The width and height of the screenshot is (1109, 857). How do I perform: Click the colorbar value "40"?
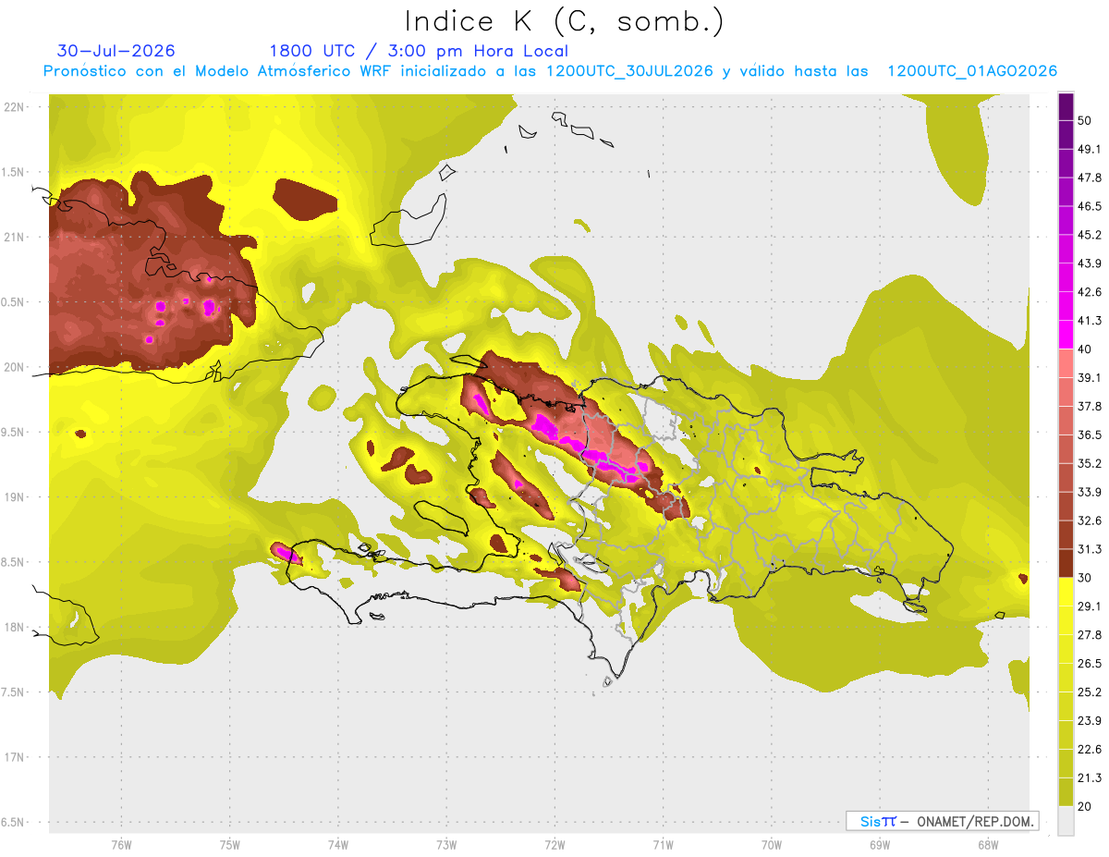click(x=1084, y=349)
